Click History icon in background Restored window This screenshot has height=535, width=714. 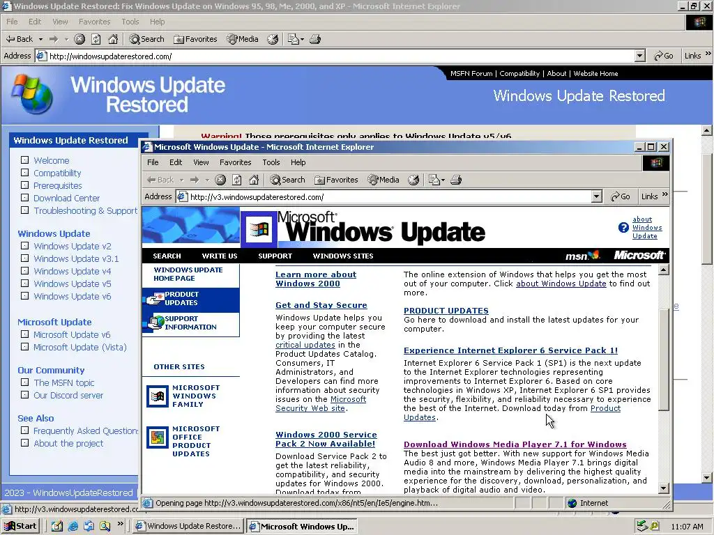pyautogui.click(x=273, y=39)
